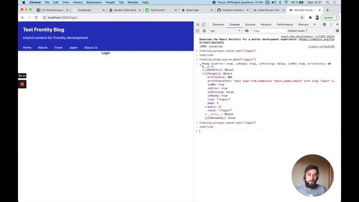Open the Apple menu
Image resolution: width=359 pixels, height=202 pixels.
[x=24, y=2]
